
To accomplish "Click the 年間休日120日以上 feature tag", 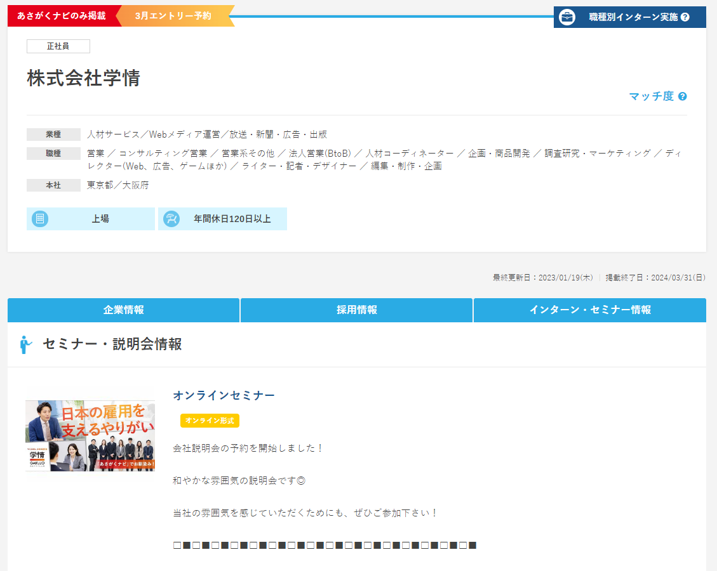I will (223, 219).
